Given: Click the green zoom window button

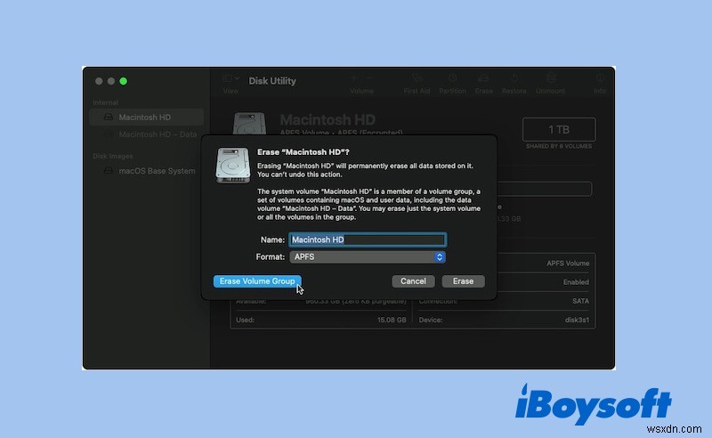Looking at the screenshot, I should (123, 81).
